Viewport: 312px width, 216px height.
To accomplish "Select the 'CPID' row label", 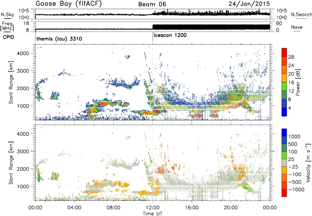I will point(9,37).
